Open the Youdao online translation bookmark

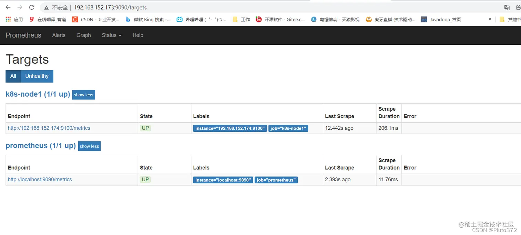[x=48, y=20]
